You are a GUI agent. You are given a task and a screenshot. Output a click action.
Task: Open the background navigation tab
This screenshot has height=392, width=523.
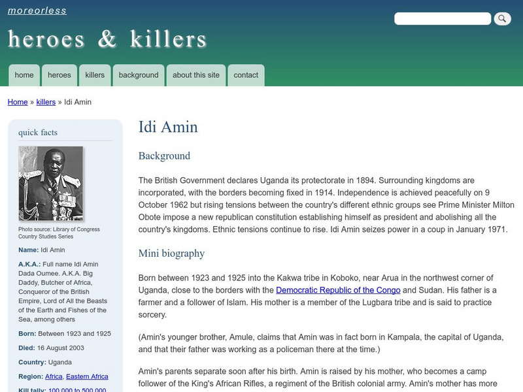pos(137,74)
